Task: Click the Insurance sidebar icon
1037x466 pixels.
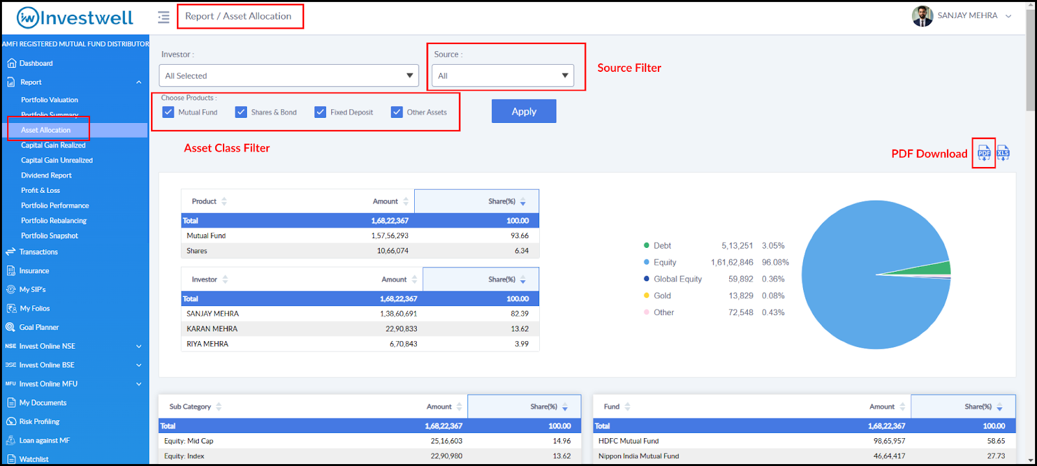Action: tap(11, 271)
